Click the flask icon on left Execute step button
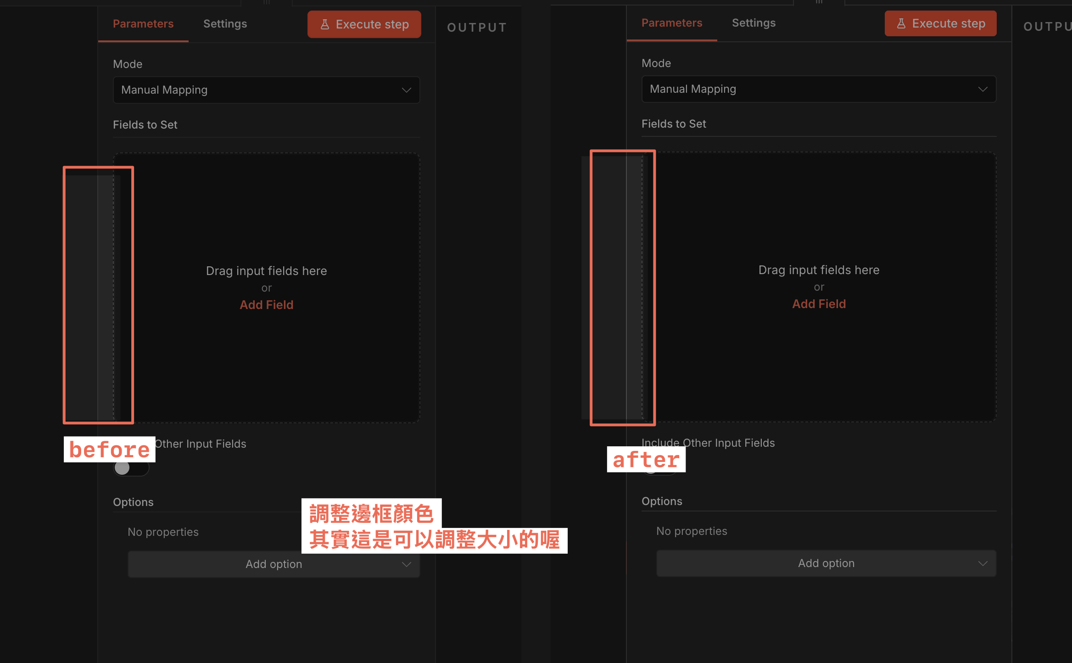The width and height of the screenshot is (1072, 663). (x=326, y=24)
